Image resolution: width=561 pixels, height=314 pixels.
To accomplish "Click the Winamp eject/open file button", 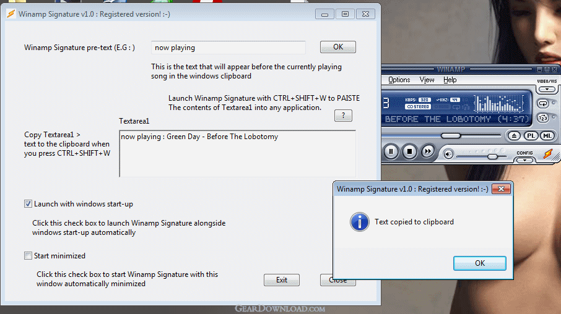I will 514,136.
